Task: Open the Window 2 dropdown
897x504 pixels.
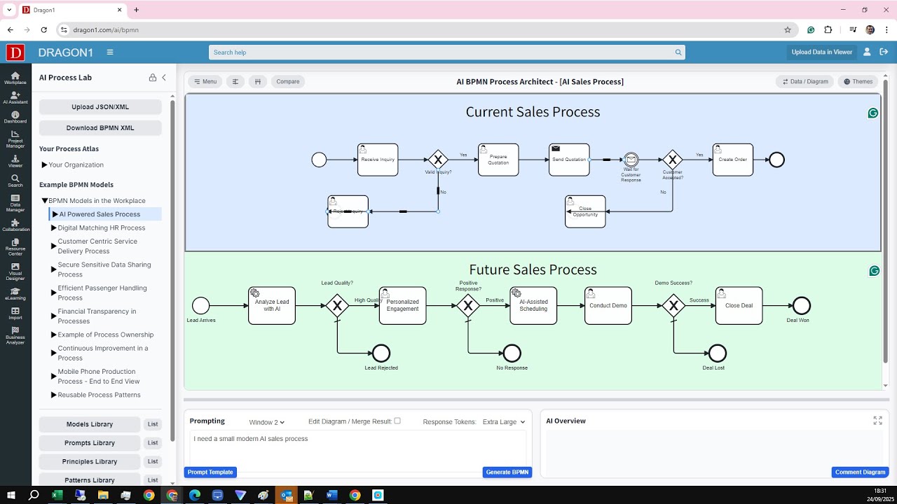Action: pos(266,421)
